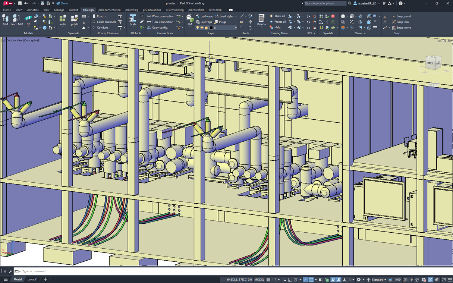453x283 pixels.
Task: Toggle grid display in the status bar
Action: pyautogui.click(x=268, y=279)
